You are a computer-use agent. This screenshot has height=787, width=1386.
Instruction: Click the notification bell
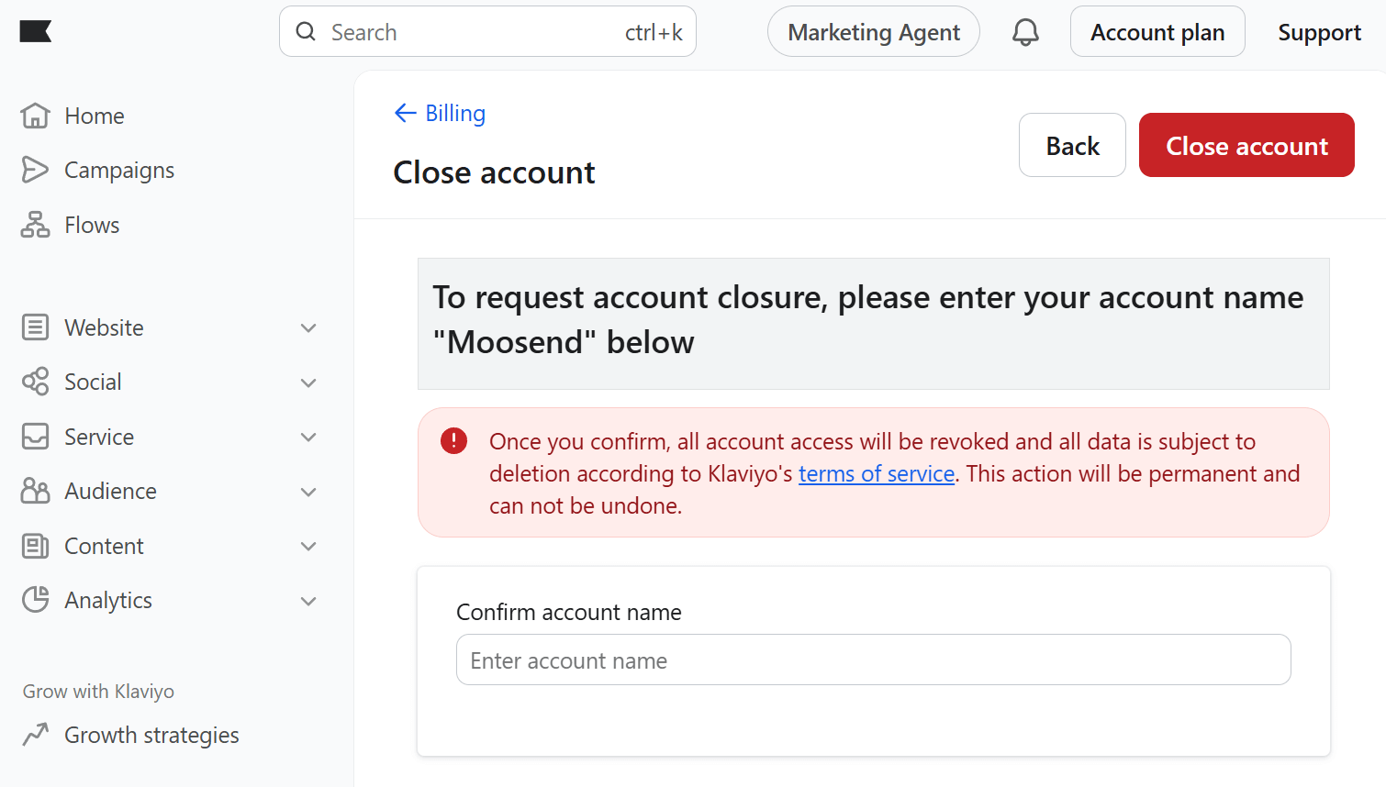(x=1025, y=30)
